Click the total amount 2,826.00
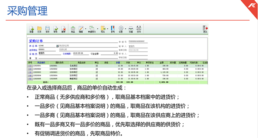258x138 pixels. pos(164,82)
